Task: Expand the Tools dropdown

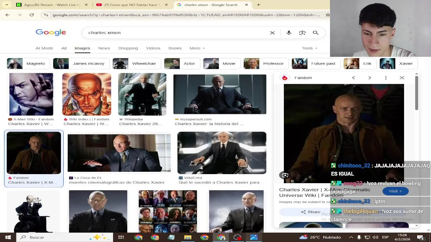Action: coord(309,48)
